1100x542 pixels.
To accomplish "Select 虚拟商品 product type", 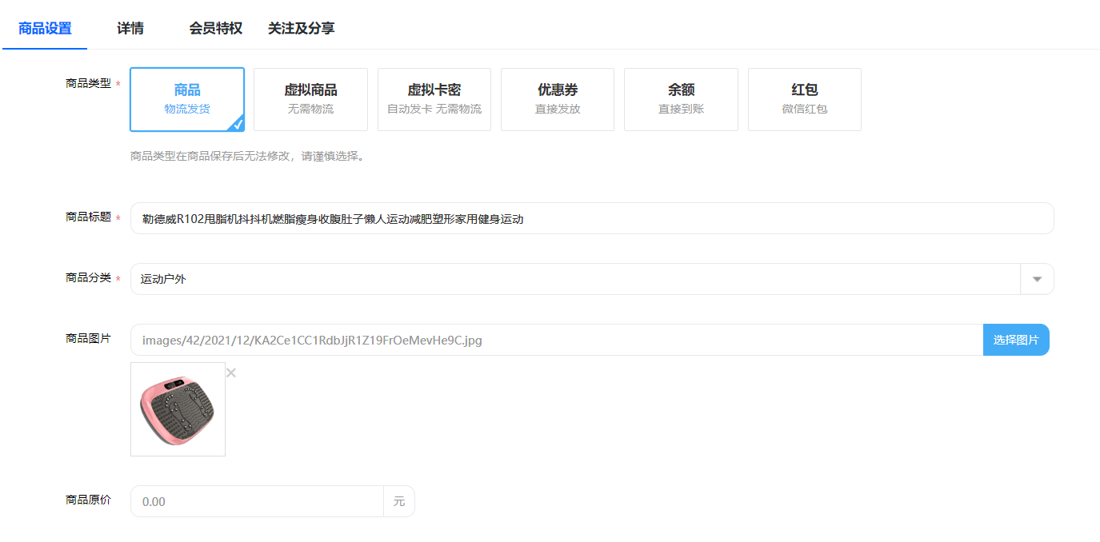I will tap(310, 99).
